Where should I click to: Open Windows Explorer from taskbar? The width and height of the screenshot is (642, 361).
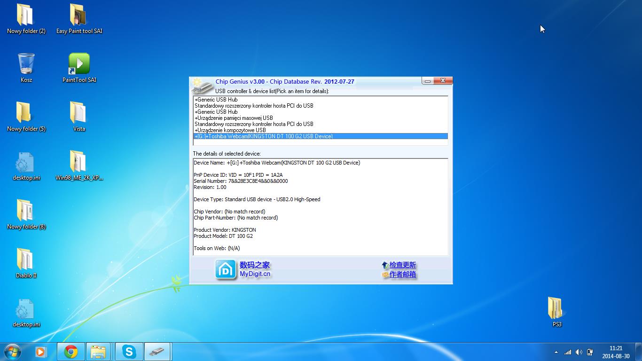(x=98, y=352)
